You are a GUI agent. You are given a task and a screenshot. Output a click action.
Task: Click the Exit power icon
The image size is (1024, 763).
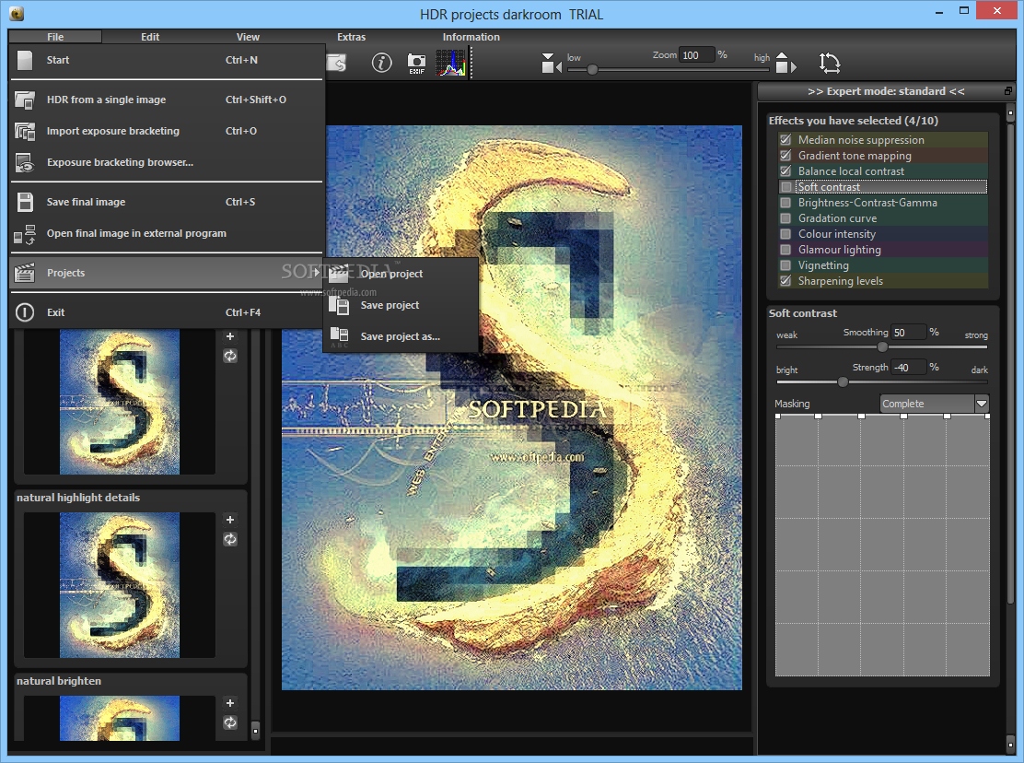tap(25, 312)
